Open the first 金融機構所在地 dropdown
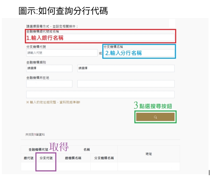The width and height of the screenshot is (213, 176). [49, 84]
